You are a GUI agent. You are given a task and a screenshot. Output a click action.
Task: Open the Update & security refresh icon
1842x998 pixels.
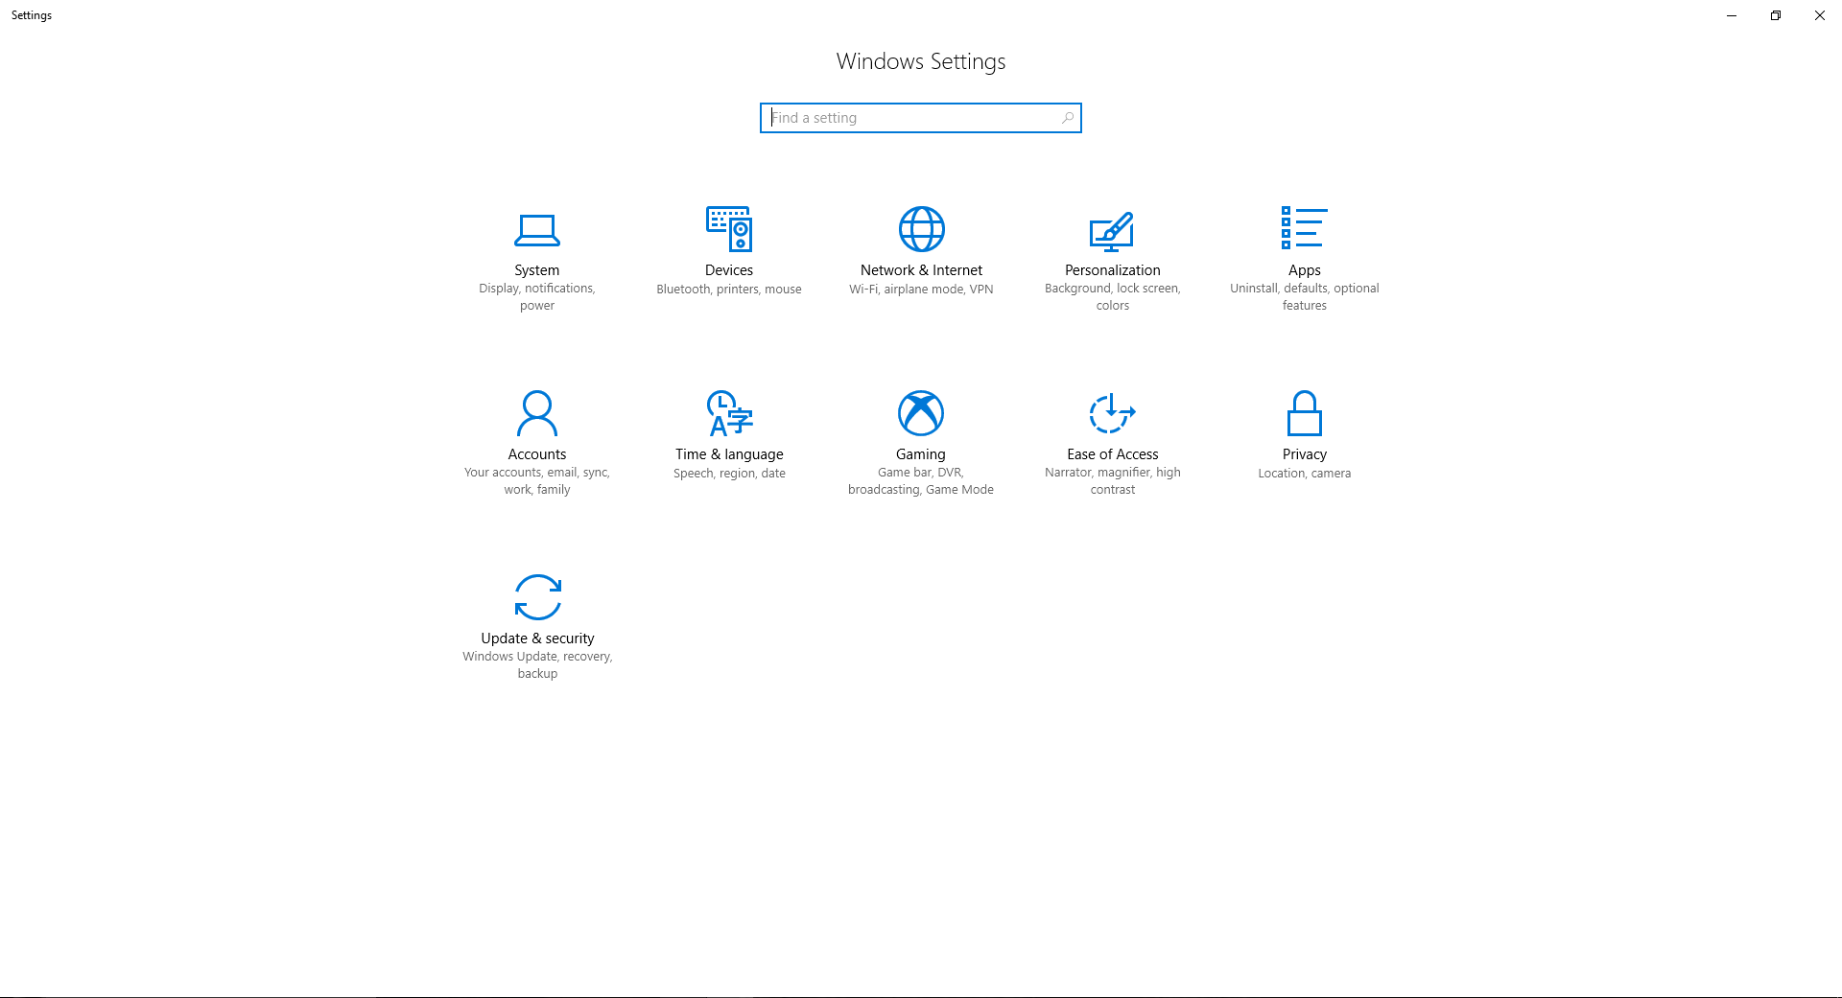point(537,597)
